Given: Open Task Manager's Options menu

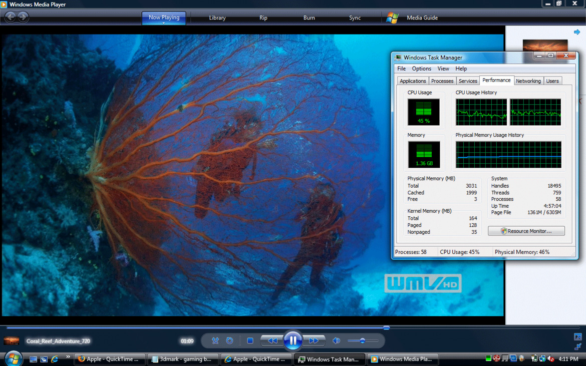Looking at the screenshot, I should [422, 69].
